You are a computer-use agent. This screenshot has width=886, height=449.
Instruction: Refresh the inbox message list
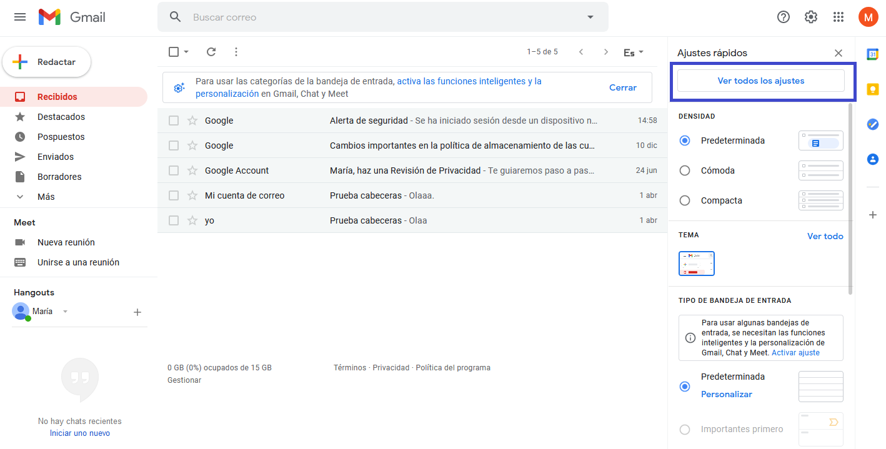(211, 52)
